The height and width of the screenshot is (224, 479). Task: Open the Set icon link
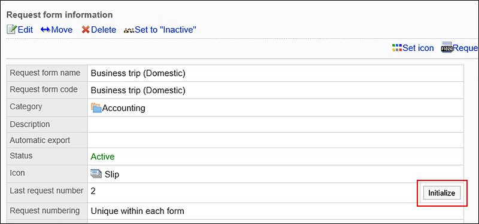(418, 48)
